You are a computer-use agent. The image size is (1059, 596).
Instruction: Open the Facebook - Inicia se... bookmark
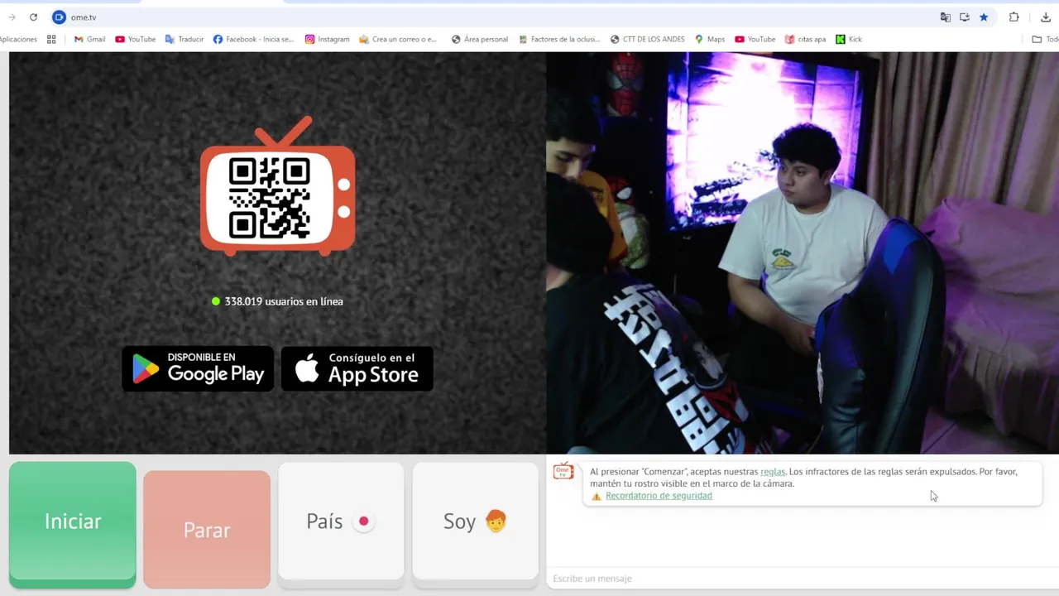(x=253, y=39)
